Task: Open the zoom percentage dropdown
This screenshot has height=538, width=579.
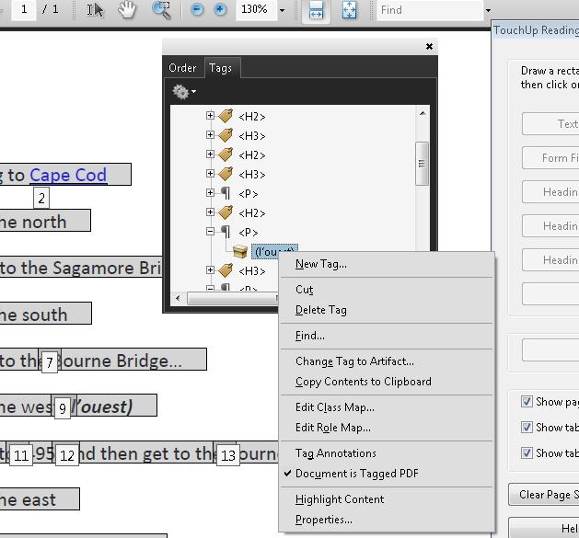Action: 282,11
